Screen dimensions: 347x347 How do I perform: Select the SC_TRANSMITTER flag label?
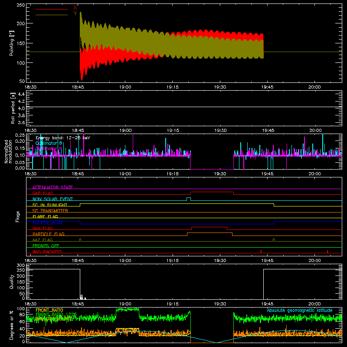click(50, 211)
